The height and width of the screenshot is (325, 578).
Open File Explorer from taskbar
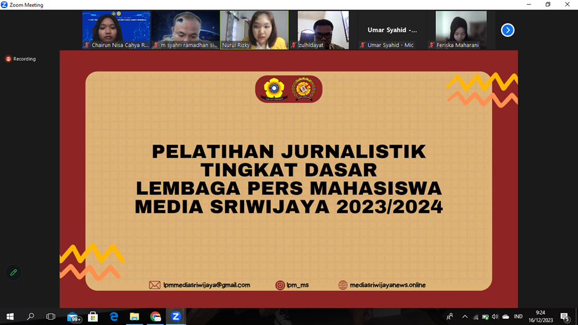pos(134,316)
